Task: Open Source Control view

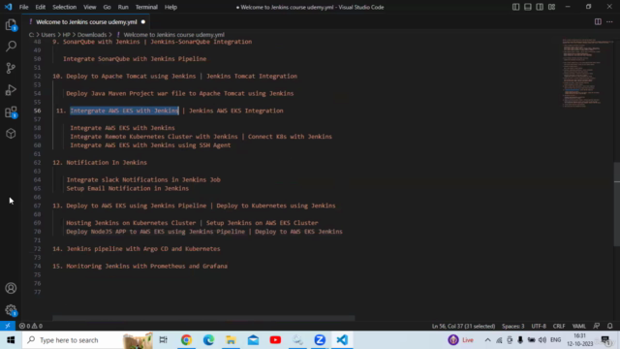Action: [11, 68]
